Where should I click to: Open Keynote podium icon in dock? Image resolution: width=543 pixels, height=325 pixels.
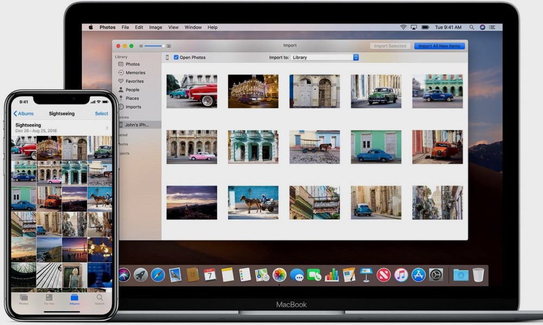click(366, 275)
